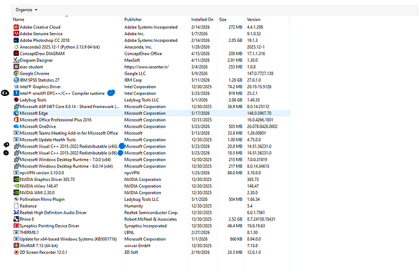Click install date 2/27/2026 of THERM8.1
The image size is (419, 272).
(x=200, y=233)
